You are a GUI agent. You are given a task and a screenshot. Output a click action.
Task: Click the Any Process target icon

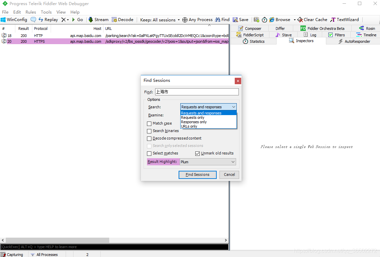click(x=185, y=20)
